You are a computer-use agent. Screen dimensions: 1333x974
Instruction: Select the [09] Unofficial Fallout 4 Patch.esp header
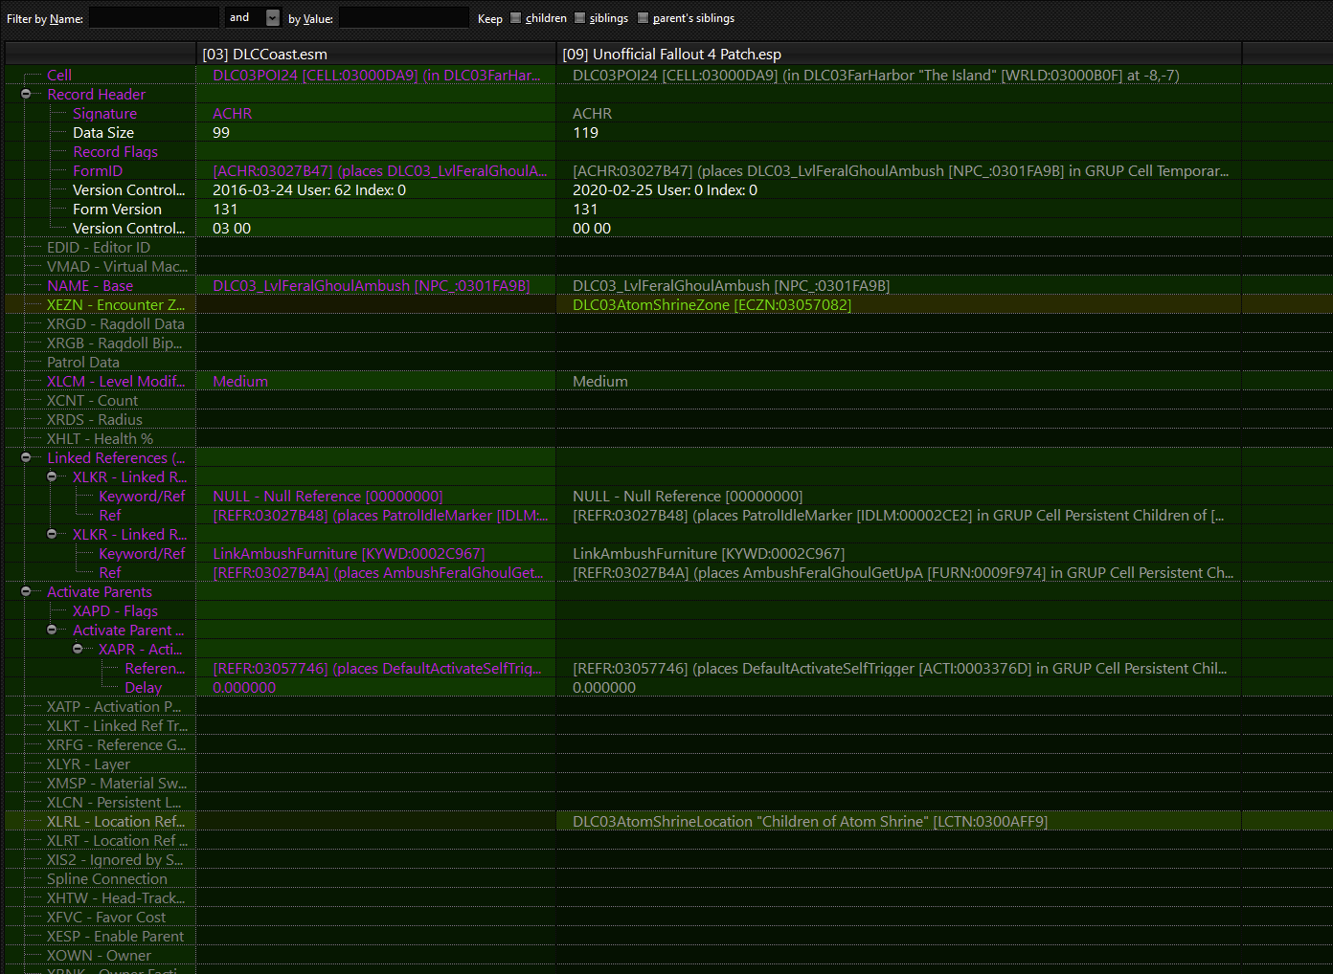click(898, 54)
